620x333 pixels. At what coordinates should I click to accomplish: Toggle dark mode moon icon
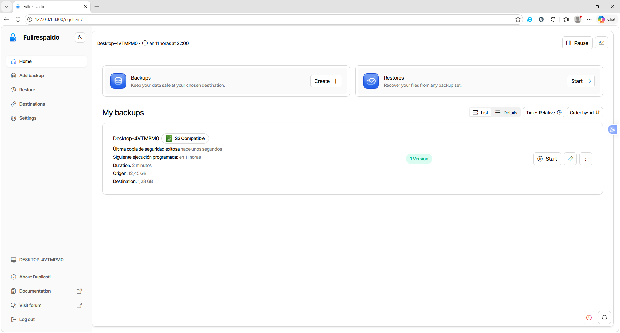click(80, 37)
